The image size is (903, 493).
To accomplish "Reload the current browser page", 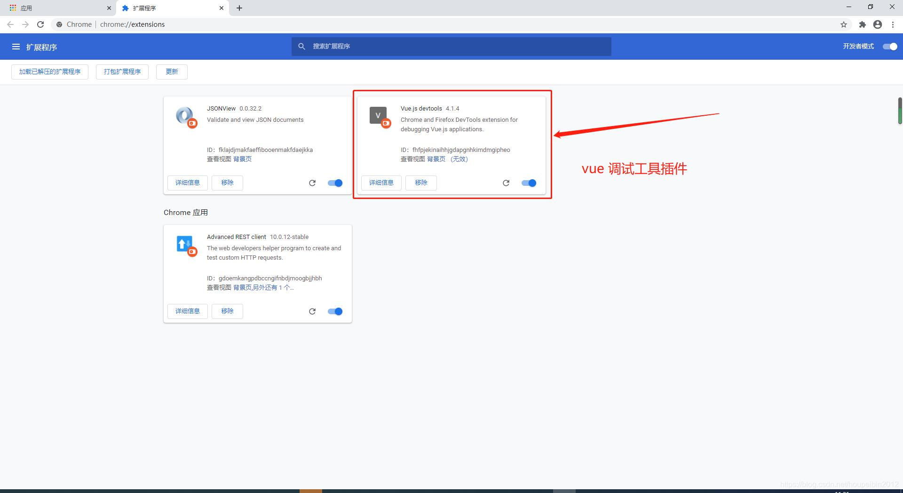I will [x=40, y=24].
